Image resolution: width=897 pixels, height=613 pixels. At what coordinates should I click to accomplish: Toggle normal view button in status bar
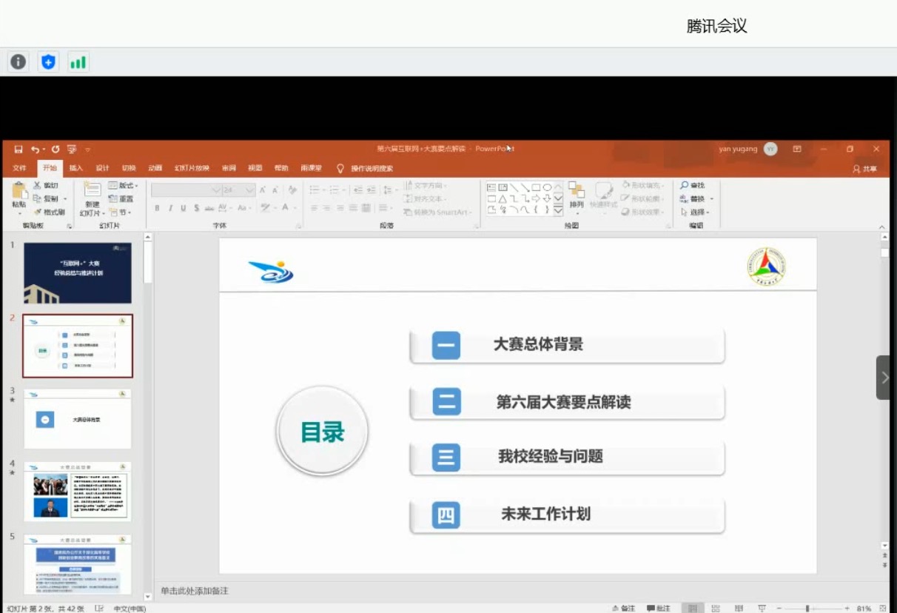693,609
